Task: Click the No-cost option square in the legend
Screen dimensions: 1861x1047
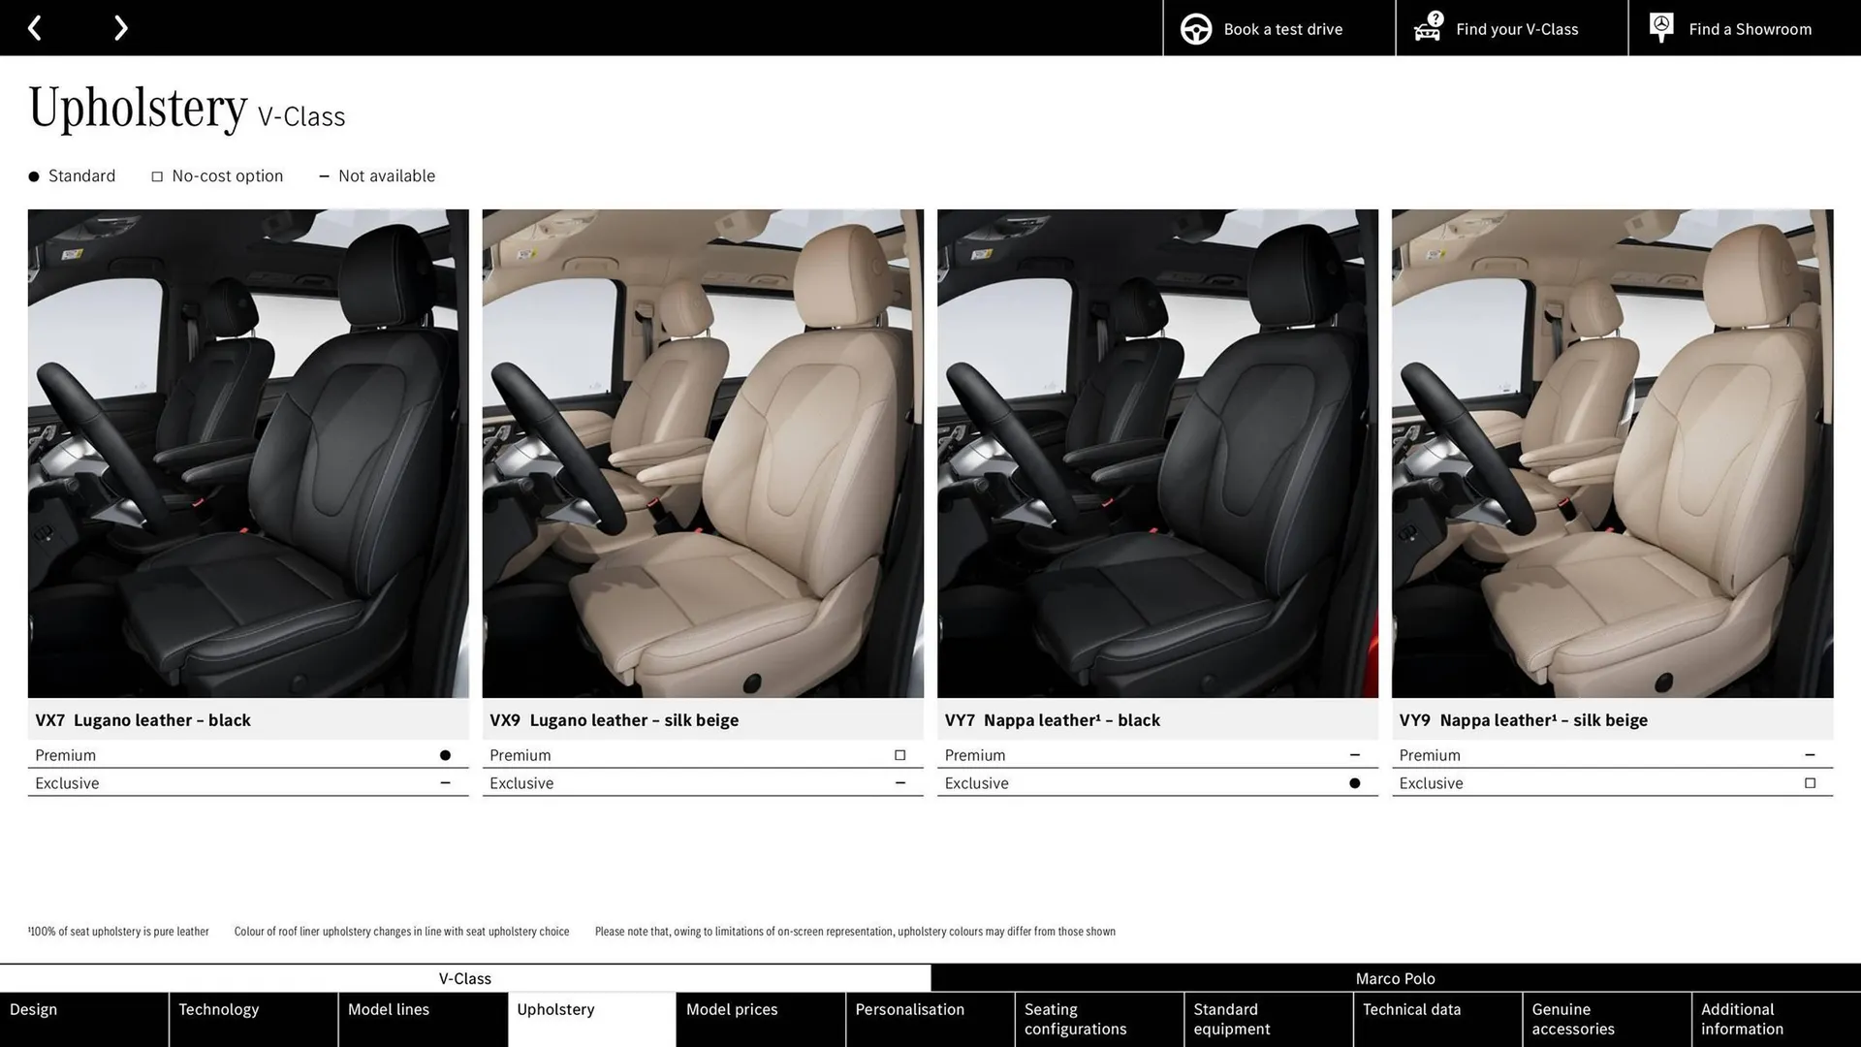Action: (156, 175)
